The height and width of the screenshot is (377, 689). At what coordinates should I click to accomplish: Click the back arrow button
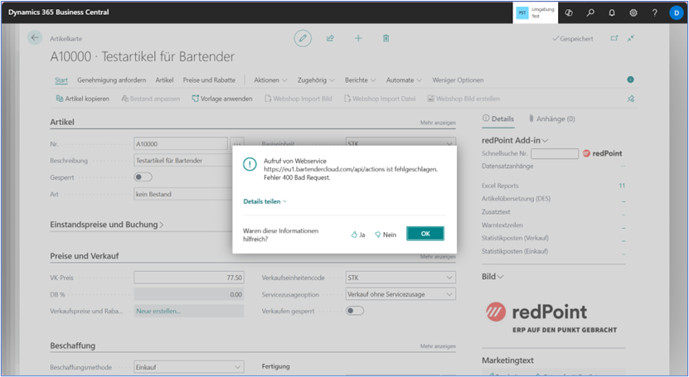tap(34, 38)
